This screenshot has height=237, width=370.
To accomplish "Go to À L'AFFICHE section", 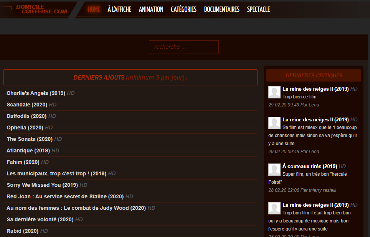I will (119, 9).
